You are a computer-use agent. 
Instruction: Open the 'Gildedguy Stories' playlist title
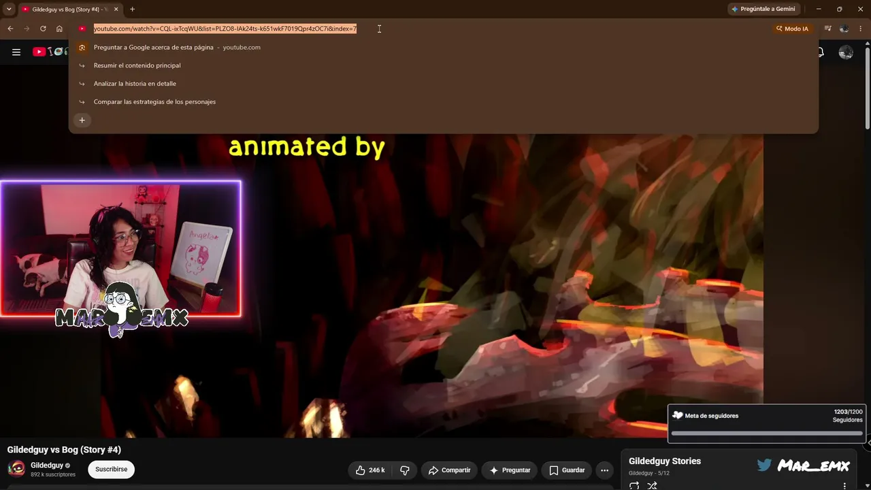click(x=665, y=461)
